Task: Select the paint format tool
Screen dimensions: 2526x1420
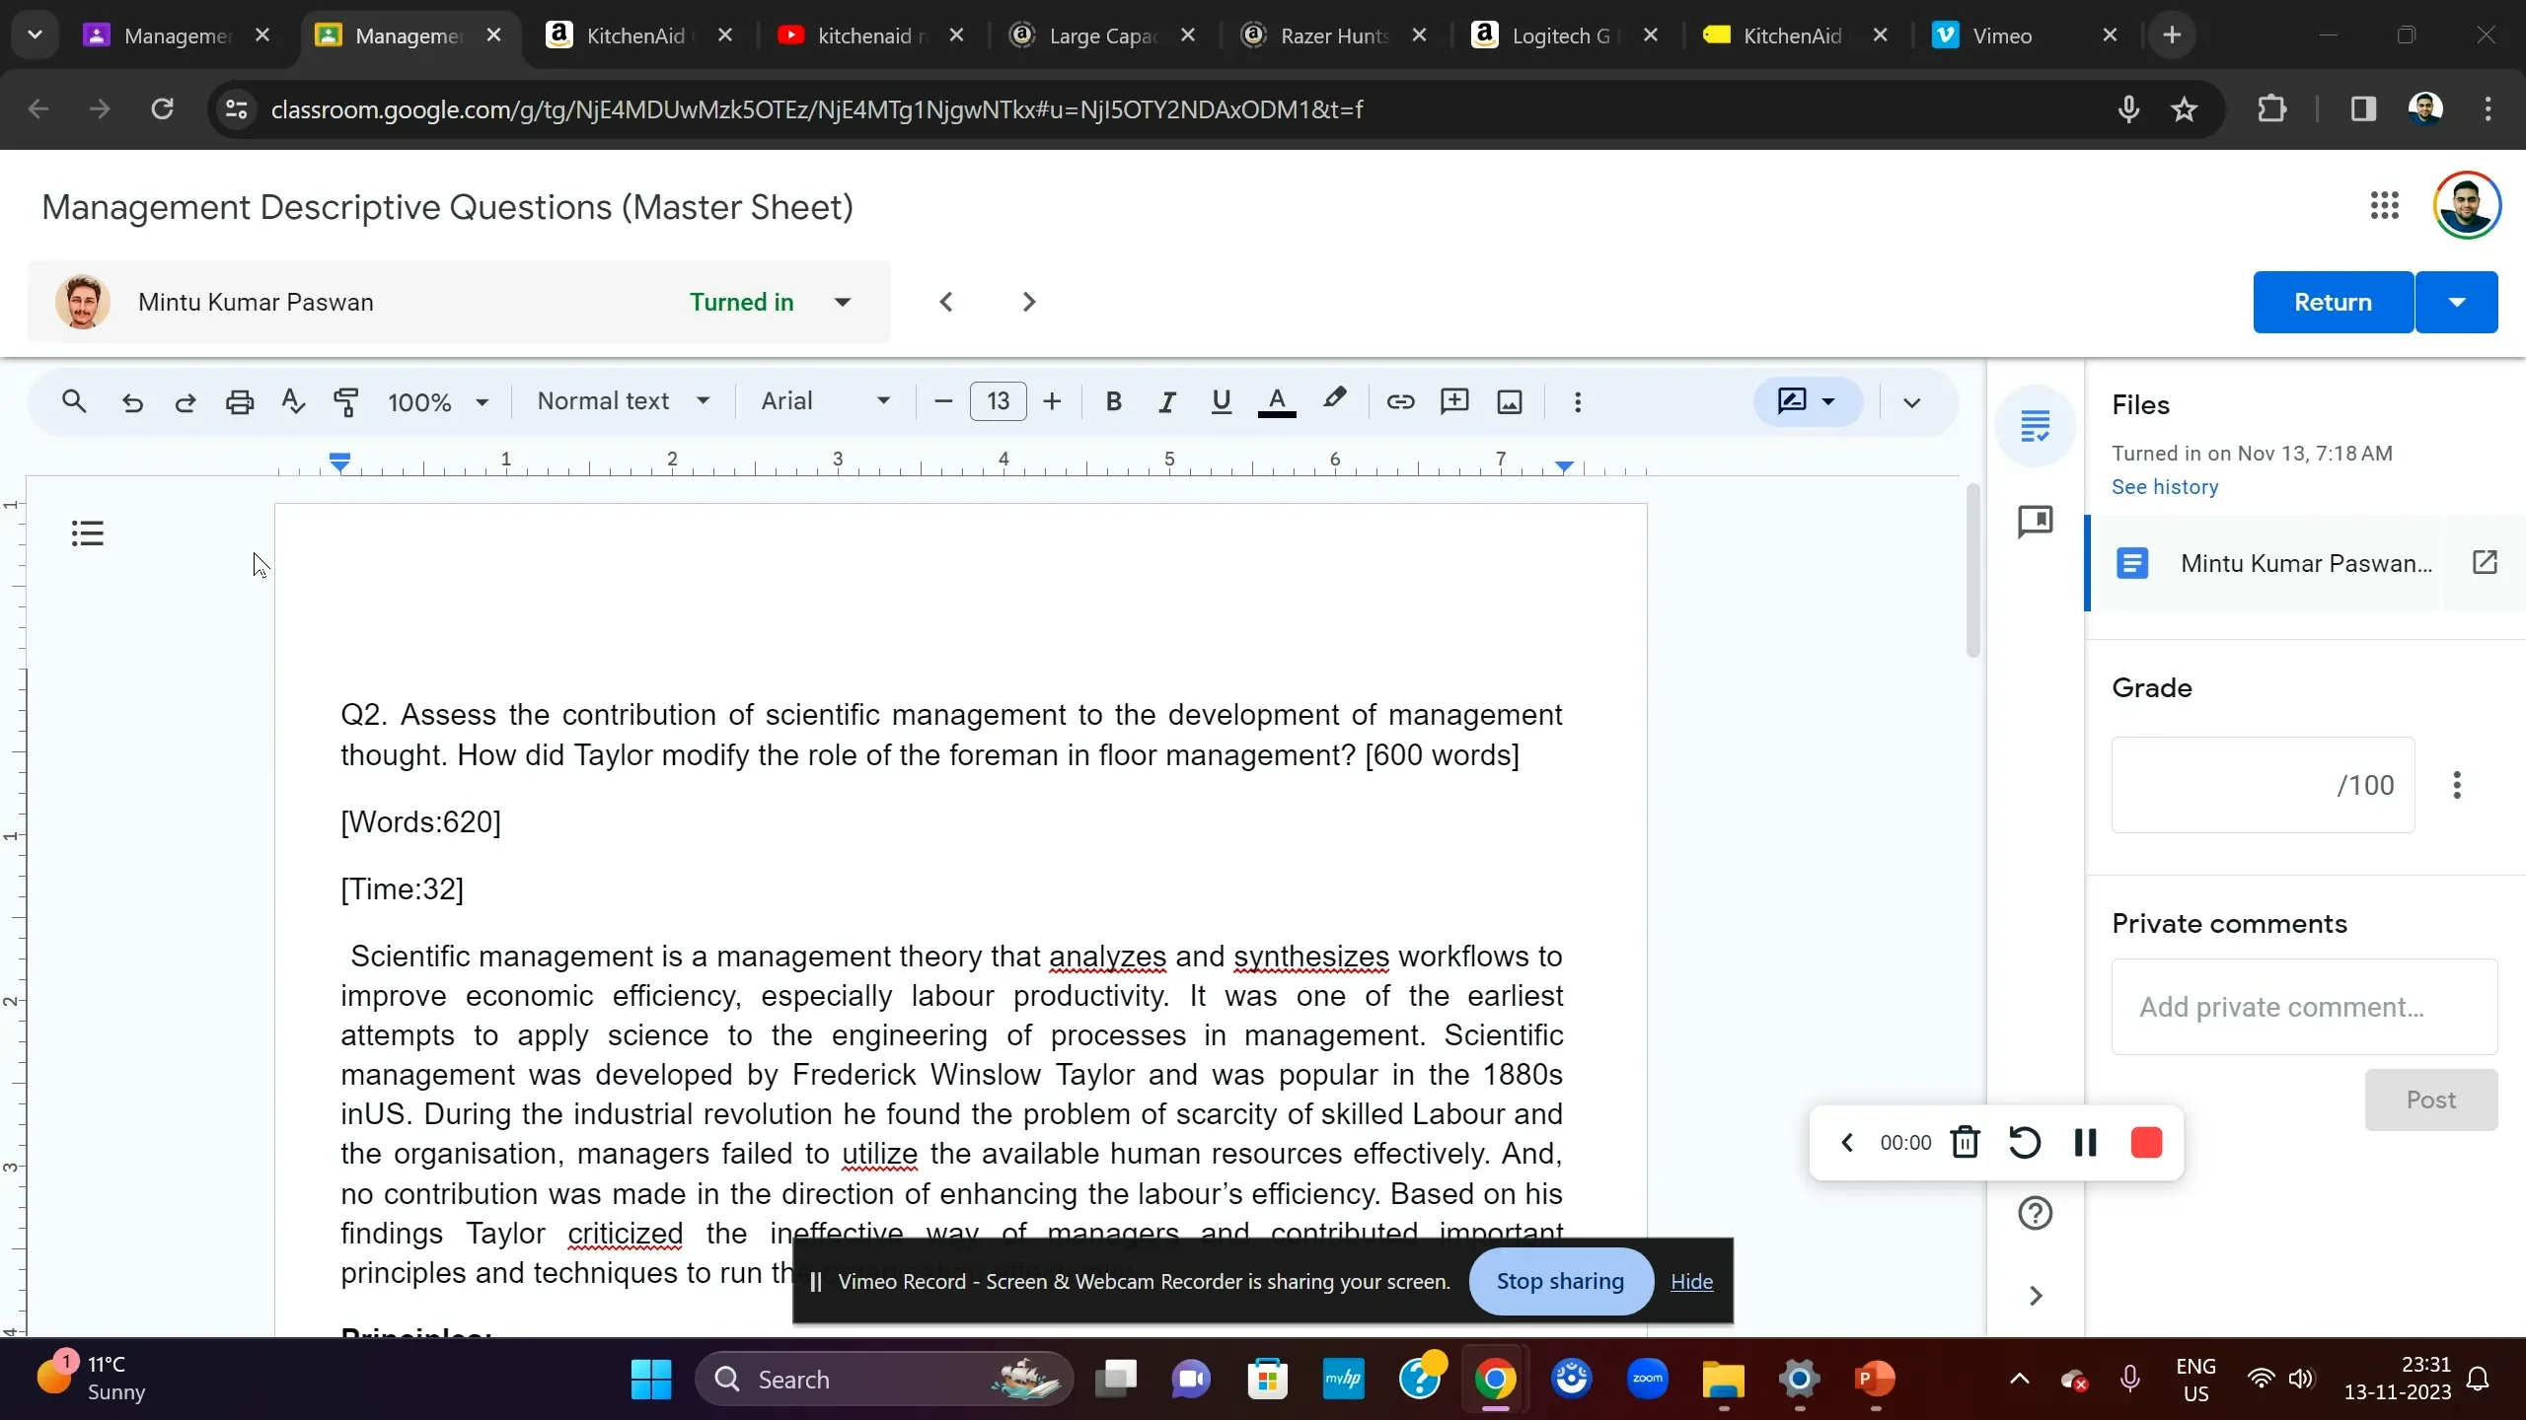Action: [x=345, y=401]
